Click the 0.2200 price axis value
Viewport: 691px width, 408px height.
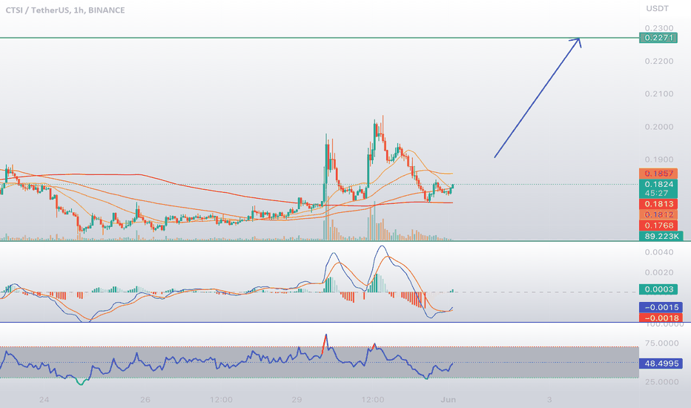pyautogui.click(x=659, y=62)
